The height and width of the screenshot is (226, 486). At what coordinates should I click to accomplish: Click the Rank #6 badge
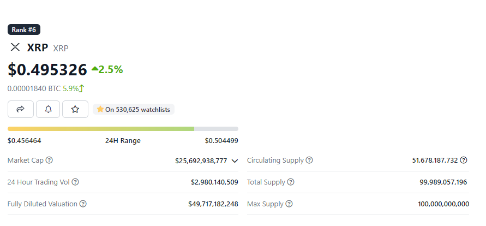coord(24,30)
